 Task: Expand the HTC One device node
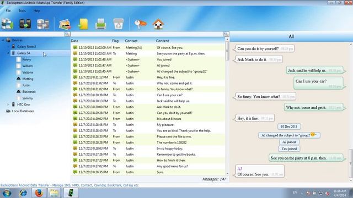click(8, 105)
